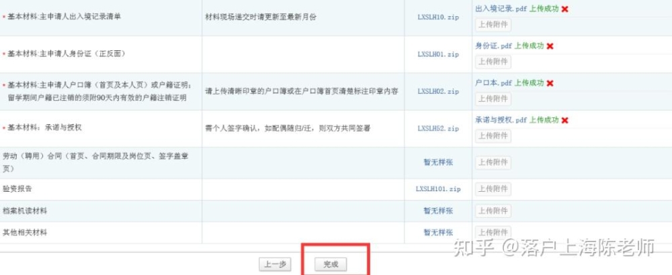Remove 身份证.pdf using red X icon
This screenshot has height=275, width=672.
[x=550, y=46]
